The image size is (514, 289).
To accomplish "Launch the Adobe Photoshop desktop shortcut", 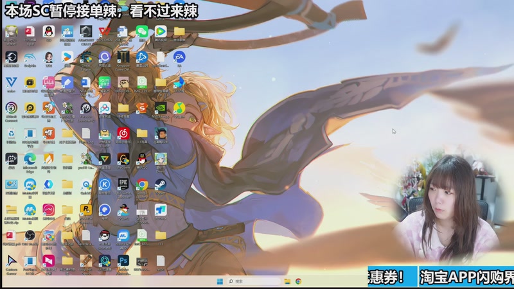I will [123, 261].
